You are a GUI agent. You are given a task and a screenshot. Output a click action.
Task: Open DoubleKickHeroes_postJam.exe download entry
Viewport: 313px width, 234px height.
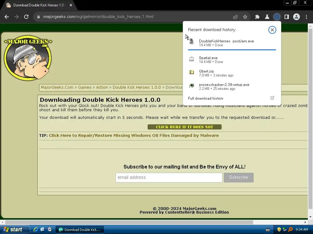pos(232,43)
